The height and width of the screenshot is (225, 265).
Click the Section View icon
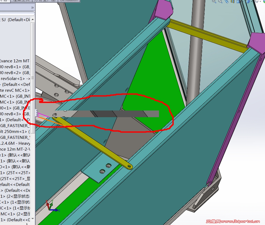pyautogui.click(x=233, y=1)
